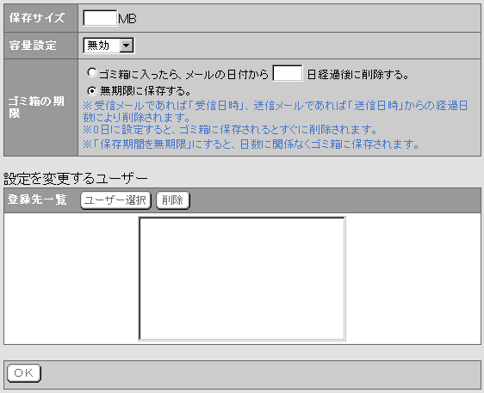
Task: Click the 登録先一覧 header label
Action: [x=37, y=200]
